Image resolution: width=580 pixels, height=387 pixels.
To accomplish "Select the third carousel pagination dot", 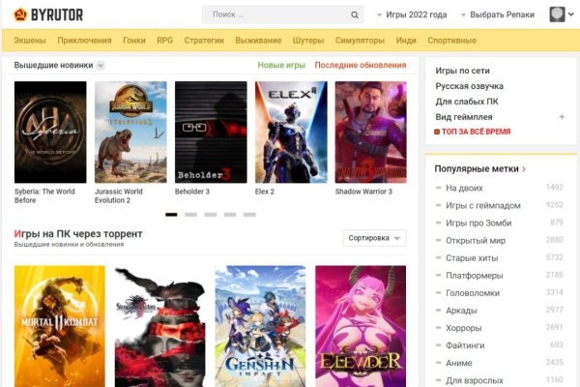I will tap(211, 214).
